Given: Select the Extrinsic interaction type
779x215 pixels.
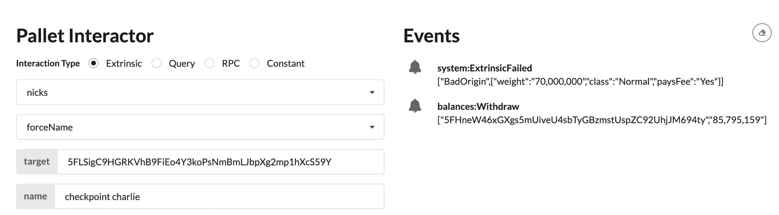Looking at the screenshot, I should click(x=94, y=64).
